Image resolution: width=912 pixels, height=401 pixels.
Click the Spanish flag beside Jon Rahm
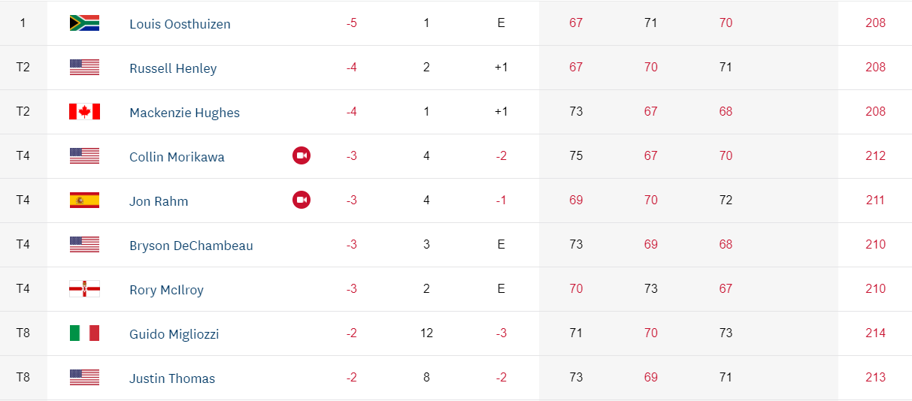84,200
